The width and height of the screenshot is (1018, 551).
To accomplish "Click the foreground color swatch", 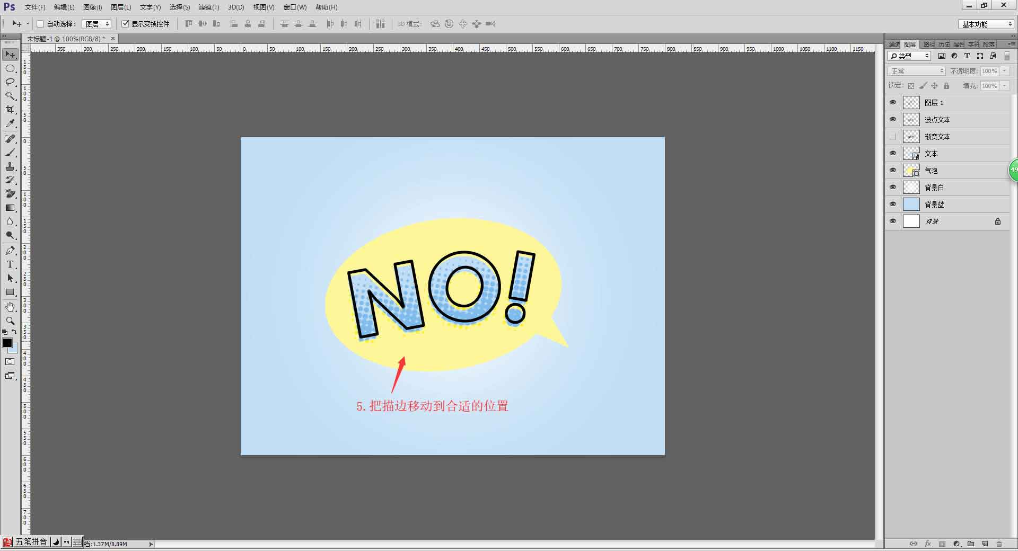I will [x=7, y=343].
